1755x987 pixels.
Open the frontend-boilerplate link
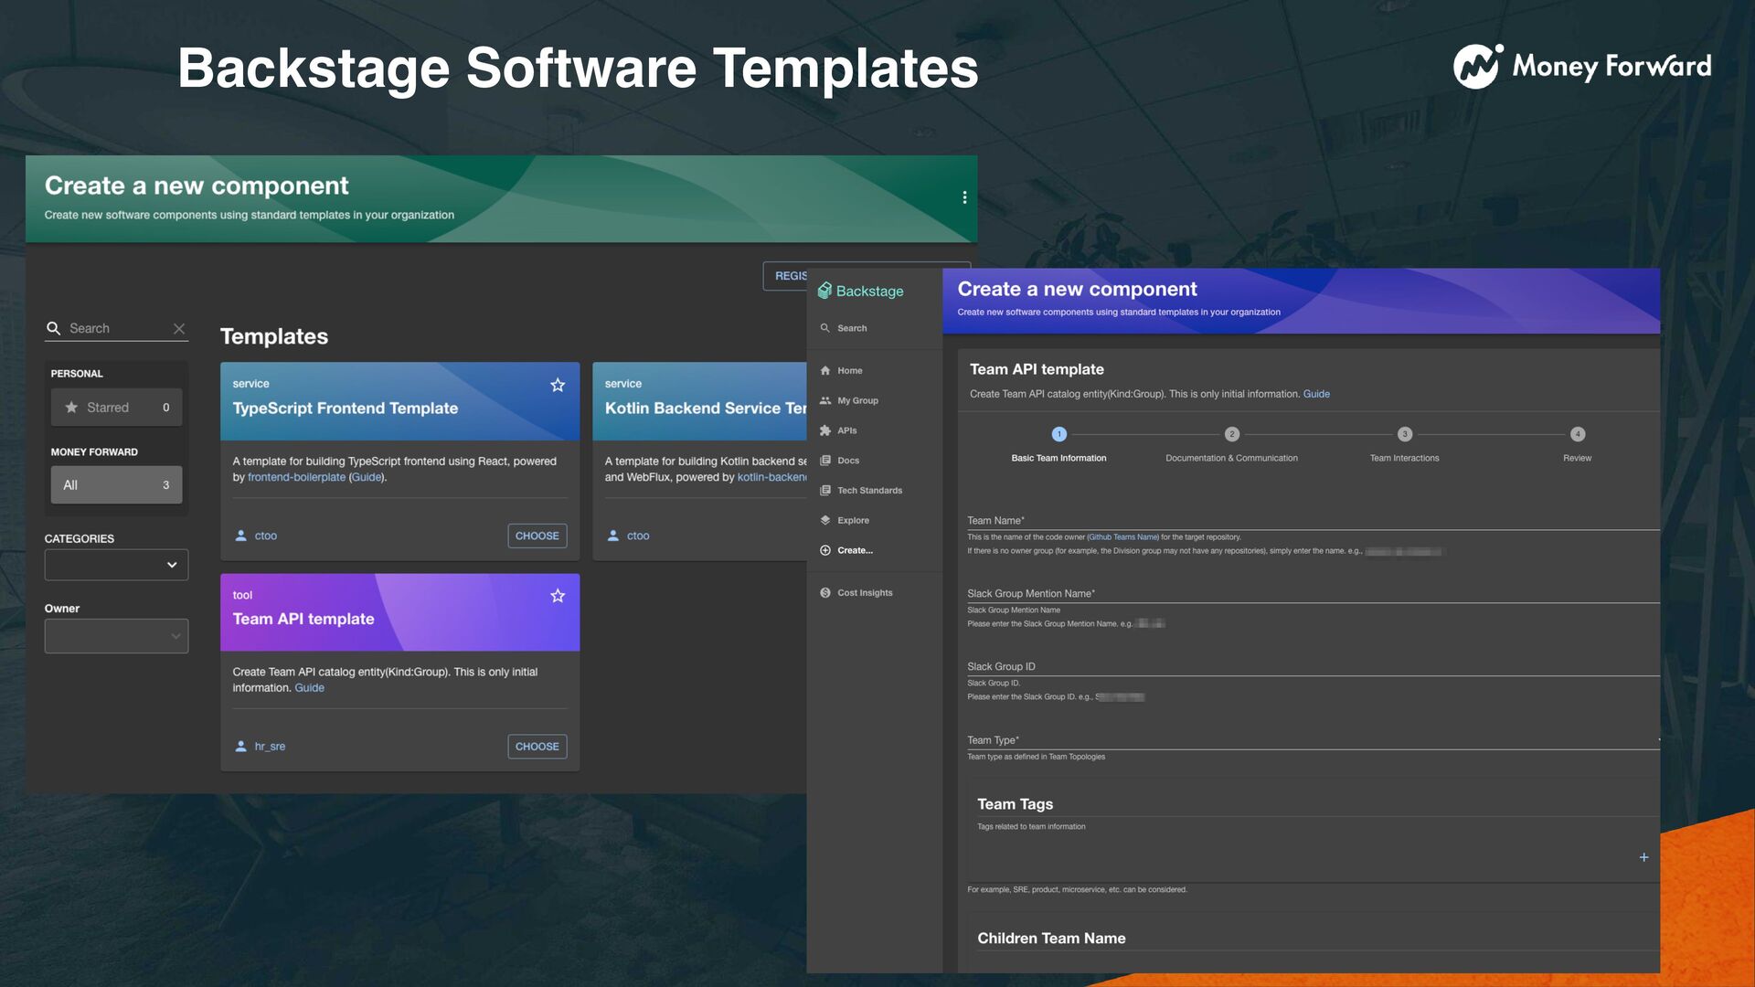[296, 478]
